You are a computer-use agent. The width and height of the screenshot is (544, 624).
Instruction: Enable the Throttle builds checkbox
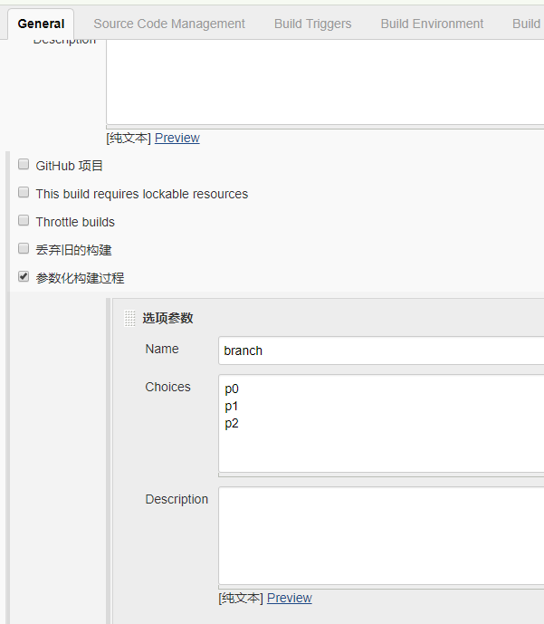coord(24,220)
